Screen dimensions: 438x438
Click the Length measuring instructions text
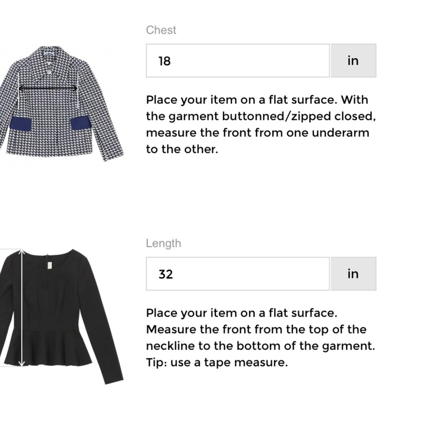pos(260,329)
